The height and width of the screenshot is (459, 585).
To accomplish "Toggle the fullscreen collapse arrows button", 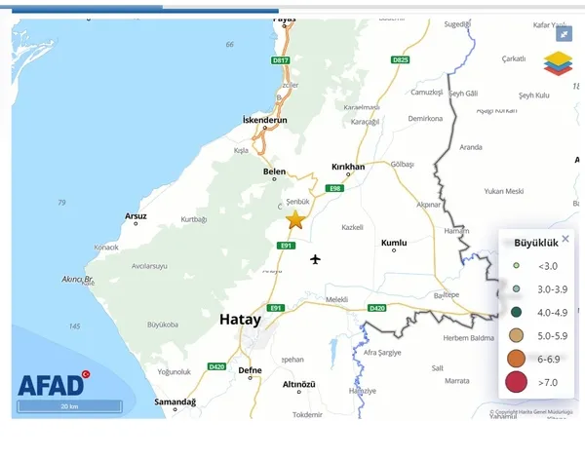I will pyautogui.click(x=564, y=34).
